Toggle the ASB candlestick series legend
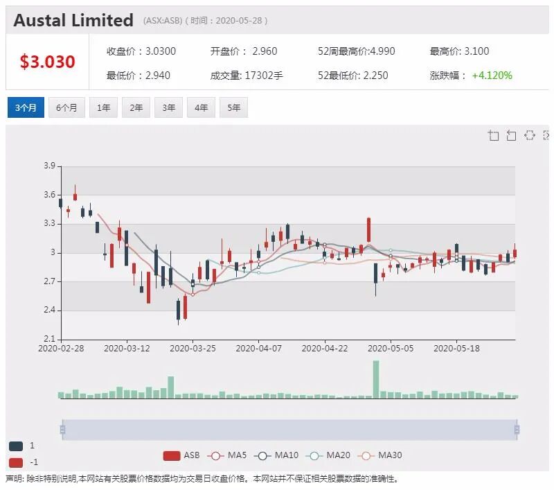The height and width of the screenshot is (490, 554). [x=181, y=455]
